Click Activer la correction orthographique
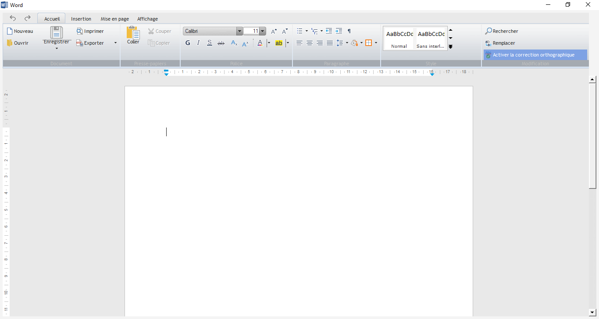This screenshot has height=319, width=599. coord(533,55)
